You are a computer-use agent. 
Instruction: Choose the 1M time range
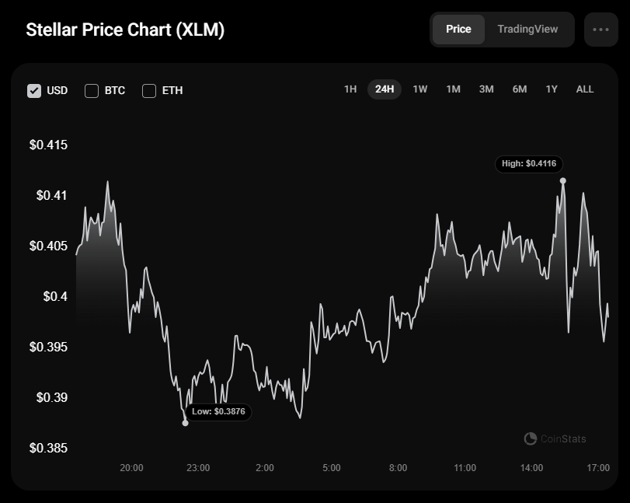pos(453,89)
